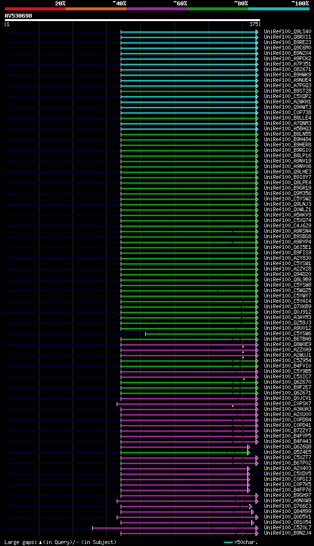Image resolution: width=314 pixels, height=546 pixels.
Task: Select the UniRef100_B9FIS9 hit label
Action: click(288, 253)
